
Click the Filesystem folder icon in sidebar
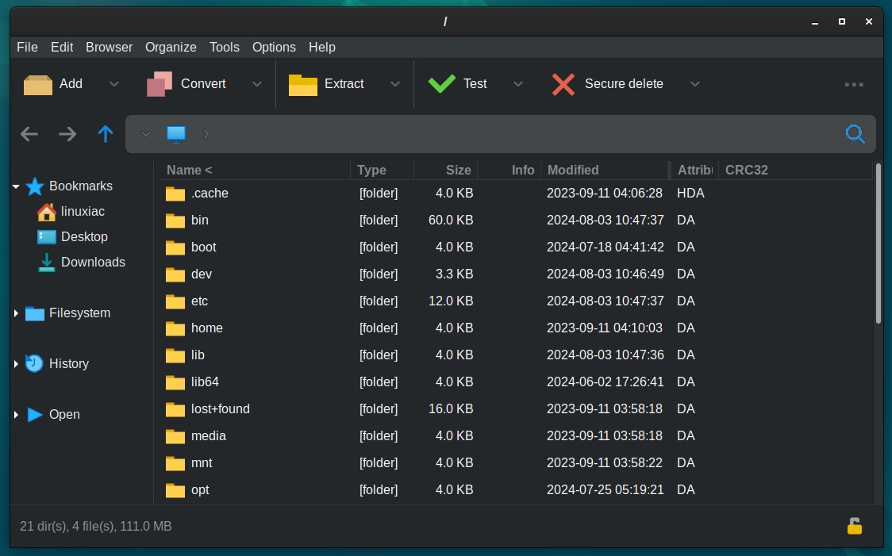click(x=35, y=314)
